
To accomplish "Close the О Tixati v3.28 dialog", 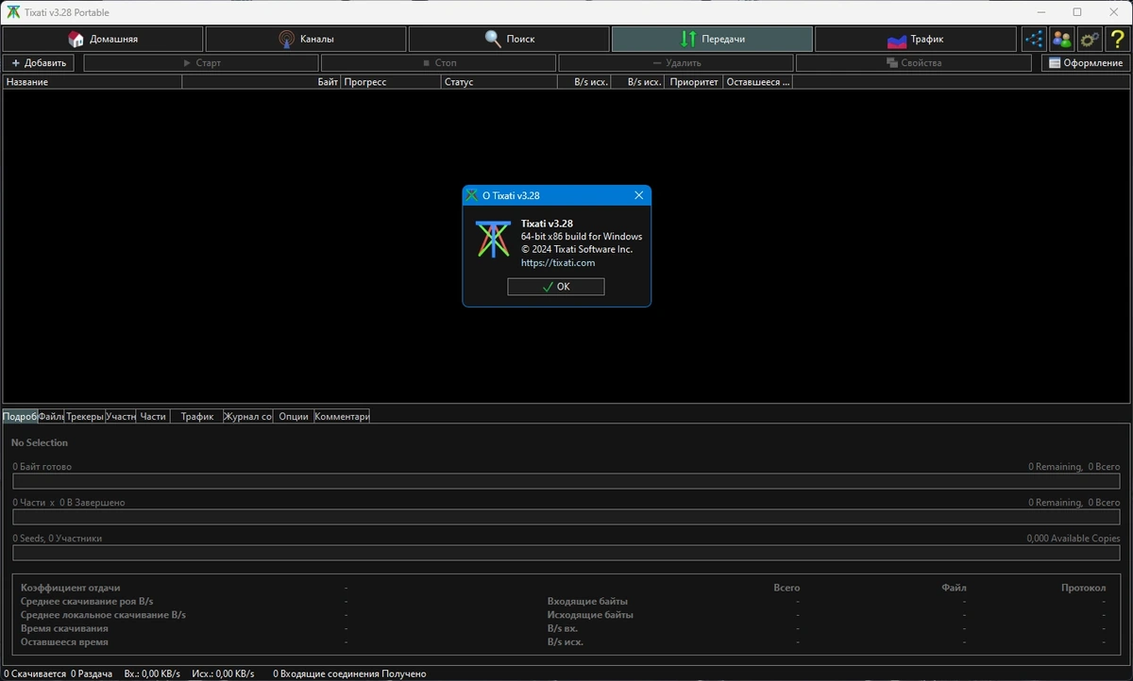I will pyautogui.click(x=639, y=195).
